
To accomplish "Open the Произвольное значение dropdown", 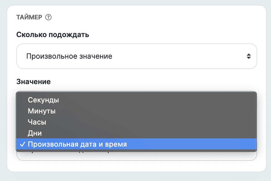I will [137, 56].
